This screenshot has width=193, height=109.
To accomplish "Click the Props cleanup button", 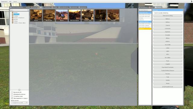I will coord(168,61).
